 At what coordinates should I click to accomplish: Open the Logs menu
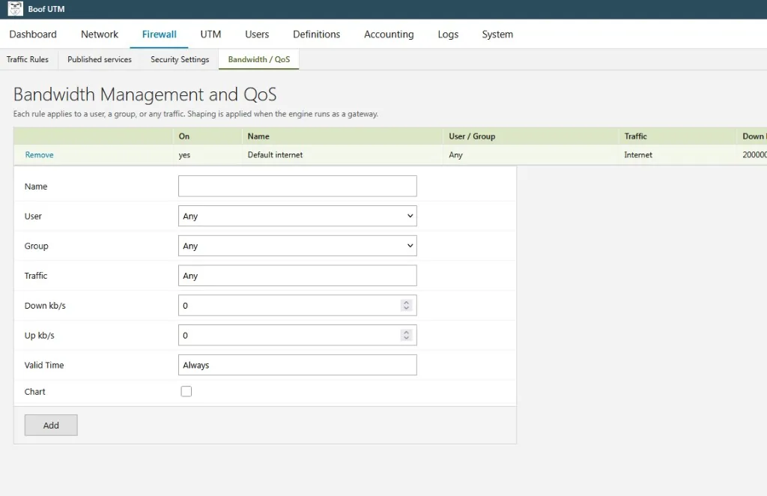pyautogui.click(x=448, y=34)
